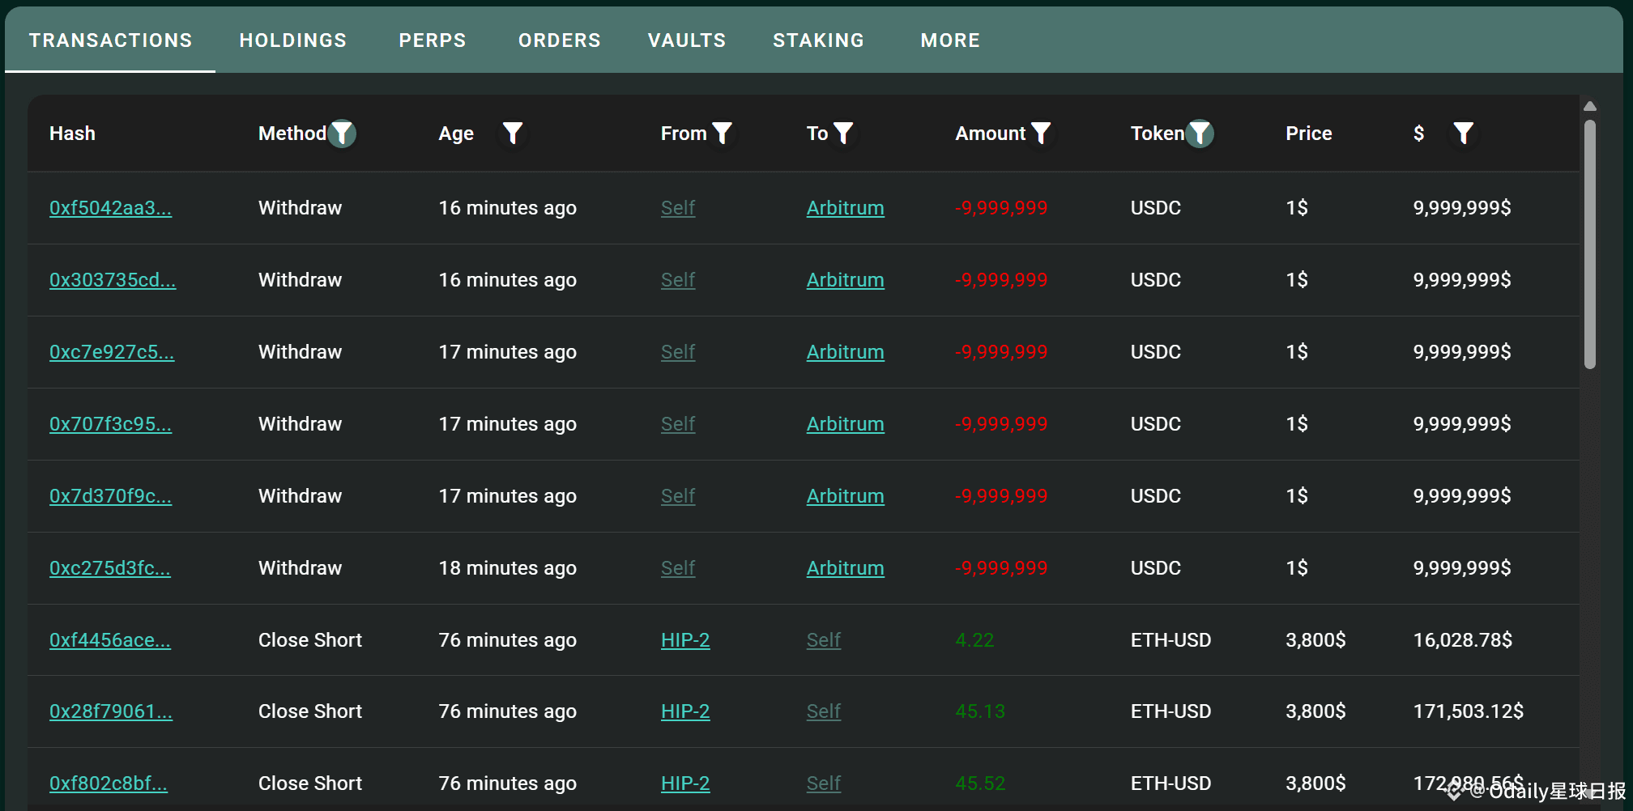Open the Perps tab
Screen dimensions: 1633x811
point(433,40)
